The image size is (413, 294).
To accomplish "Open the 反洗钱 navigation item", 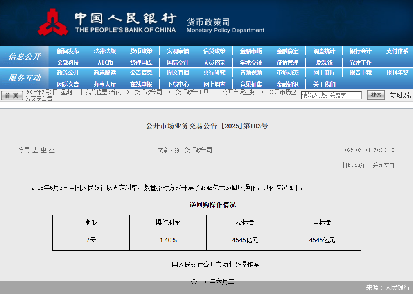I will [x=324, y=63].
